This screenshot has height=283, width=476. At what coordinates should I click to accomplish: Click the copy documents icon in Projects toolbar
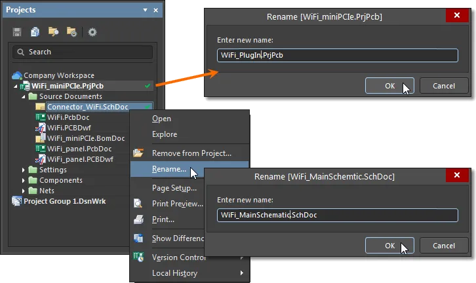(x=35, y=32)
